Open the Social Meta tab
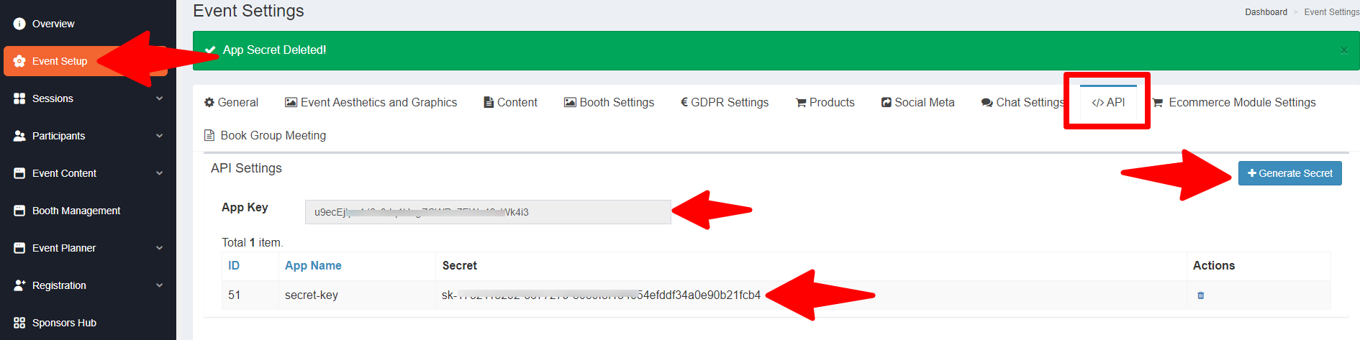 (917, 103)
